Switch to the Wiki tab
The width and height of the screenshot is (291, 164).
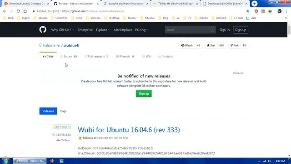click(146, 56)
